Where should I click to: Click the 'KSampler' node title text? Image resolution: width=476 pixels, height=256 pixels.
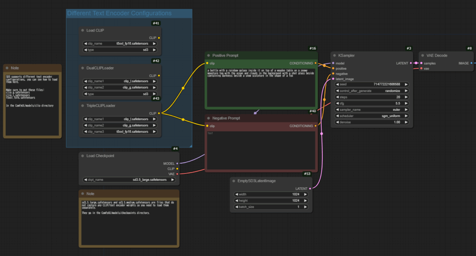346,56
